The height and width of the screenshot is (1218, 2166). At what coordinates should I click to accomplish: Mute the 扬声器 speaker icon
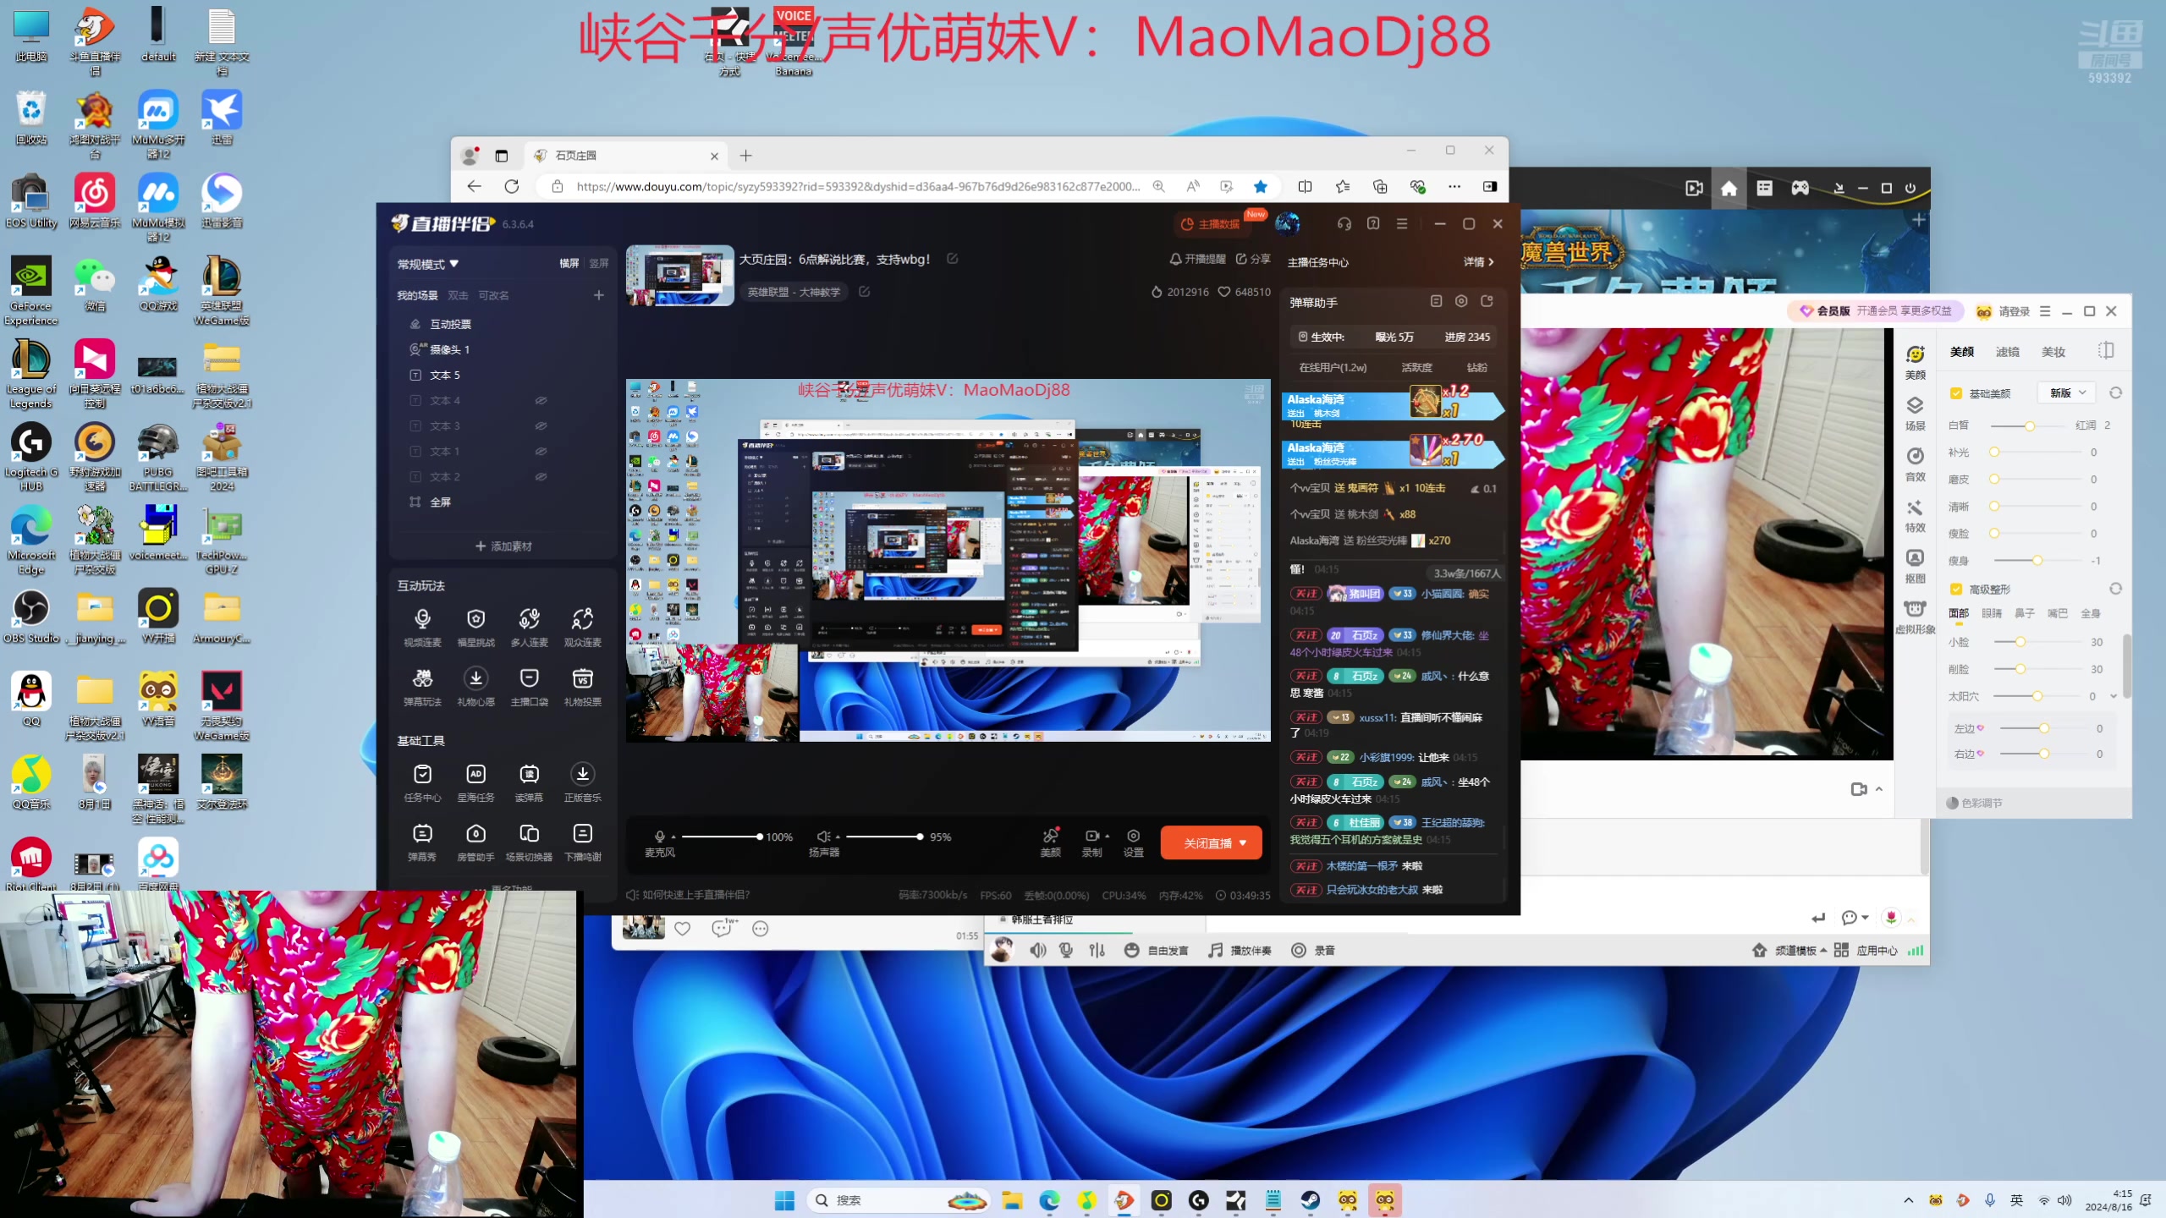[823, 837]
